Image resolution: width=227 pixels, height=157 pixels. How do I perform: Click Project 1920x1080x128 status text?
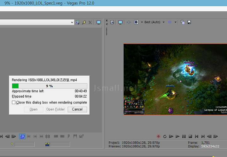point(134,143)
